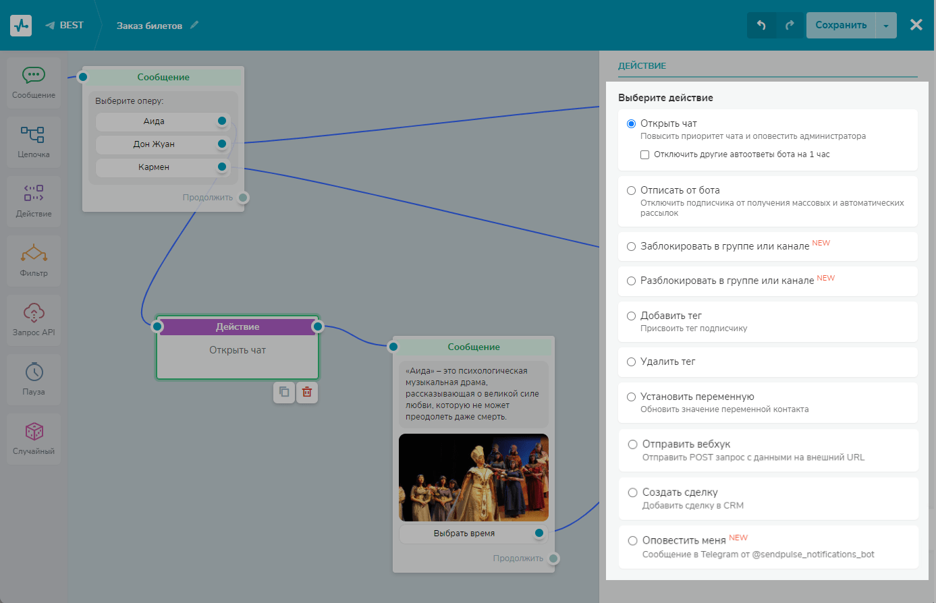
Task: Click the Сохранить button
Action: point(840,26)
